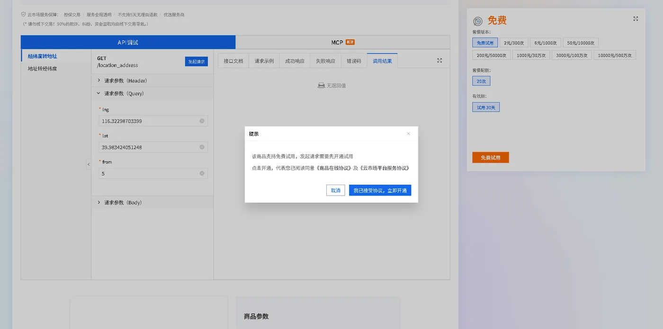Select the 50元/10000次 package

point(581,43)
